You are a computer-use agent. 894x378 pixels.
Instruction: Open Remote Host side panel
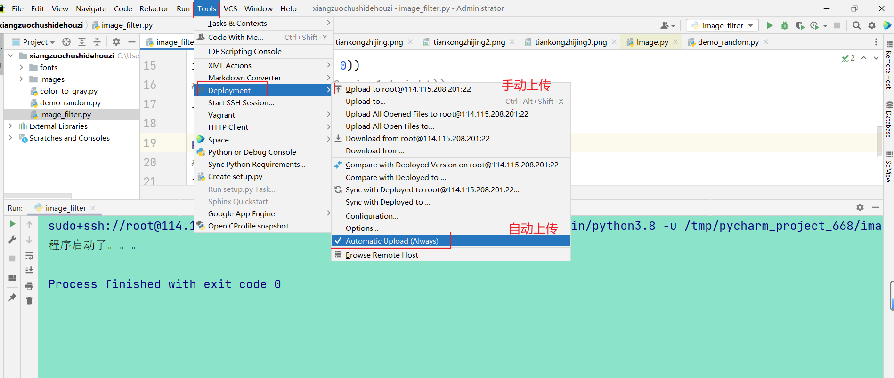889,66
